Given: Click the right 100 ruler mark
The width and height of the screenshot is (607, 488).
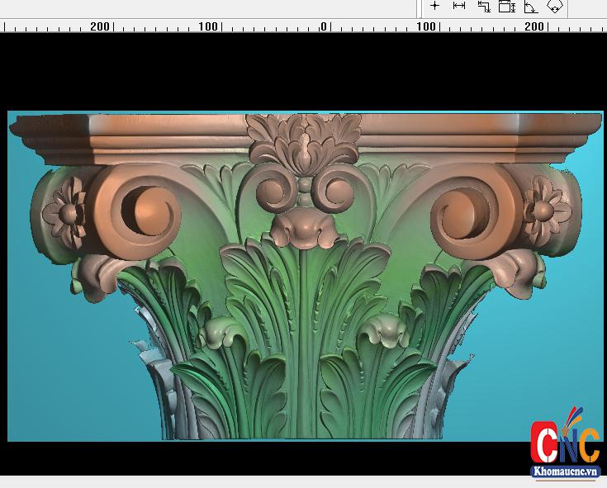Looking at the screenshot, I should coord(425,26).
